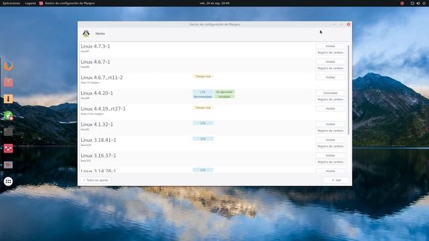Launch Firefox from the dock

(x=8, y=66)
